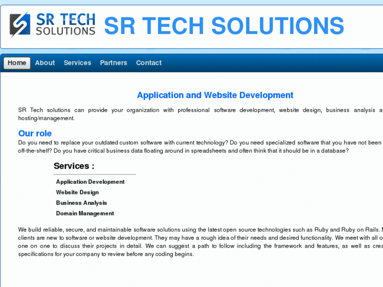Navigate to the Partners page
Screen dimensions: 383x287
114,63
